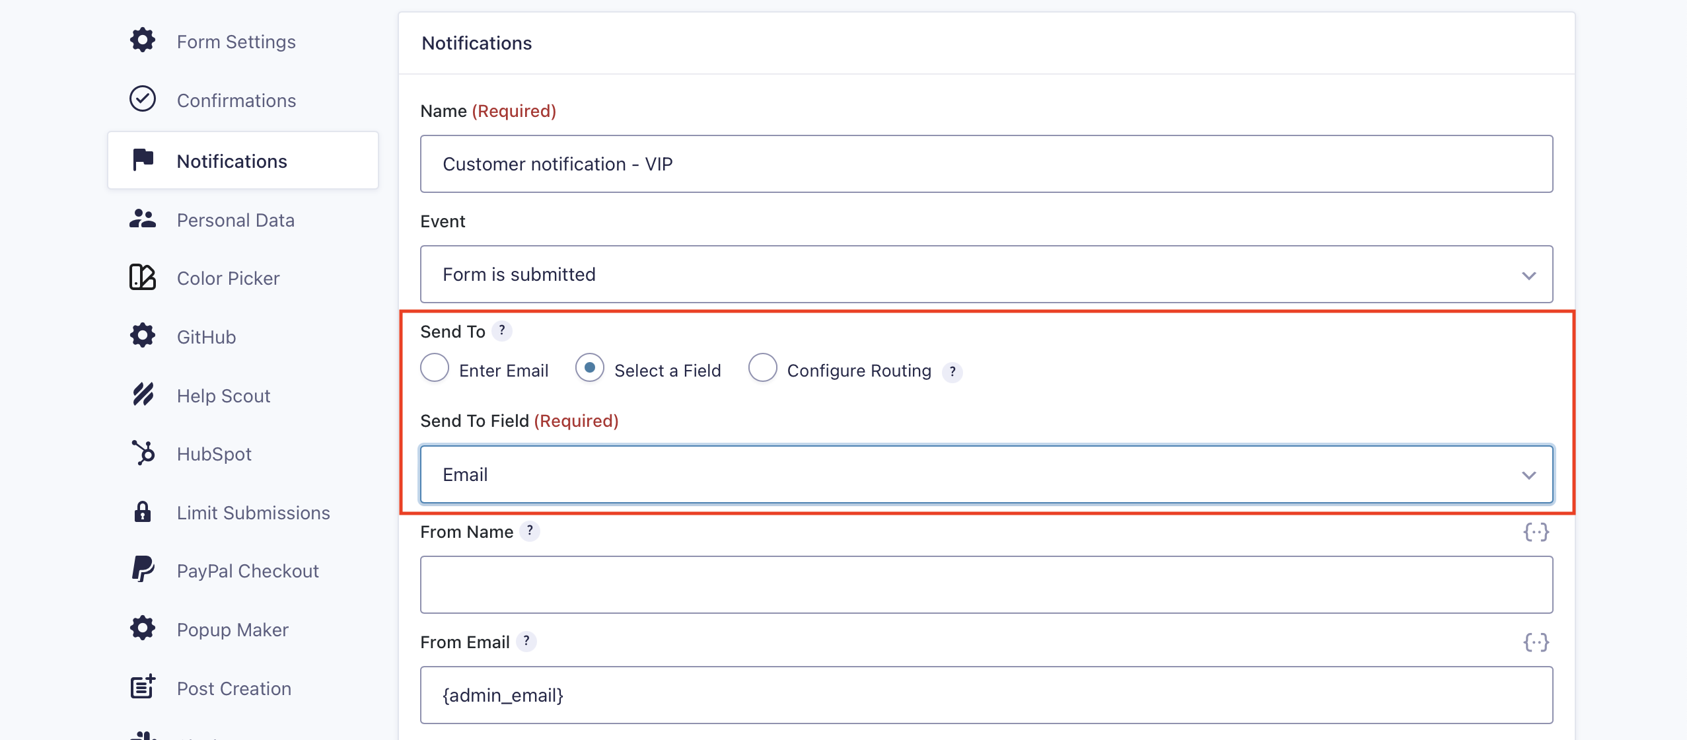Show the Send To help tooltip

[x=502, y=330]
